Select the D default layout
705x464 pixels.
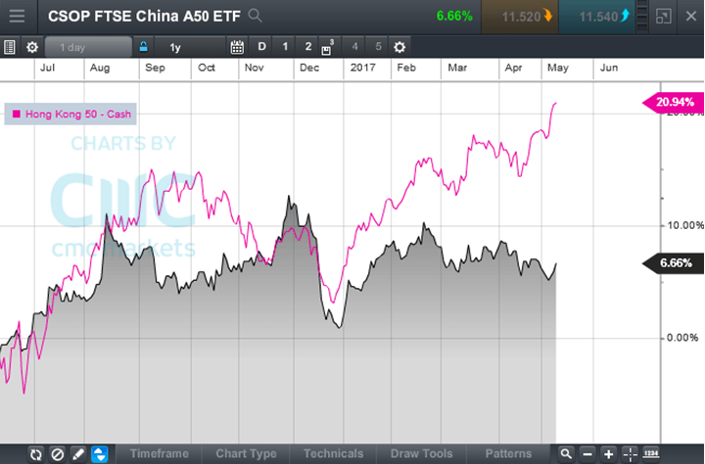[261, 47]
